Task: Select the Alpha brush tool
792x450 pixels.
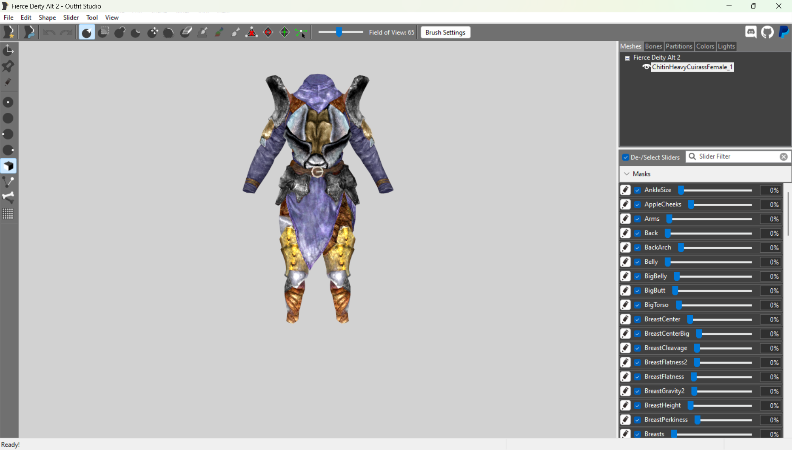Action: coord(236,32)
